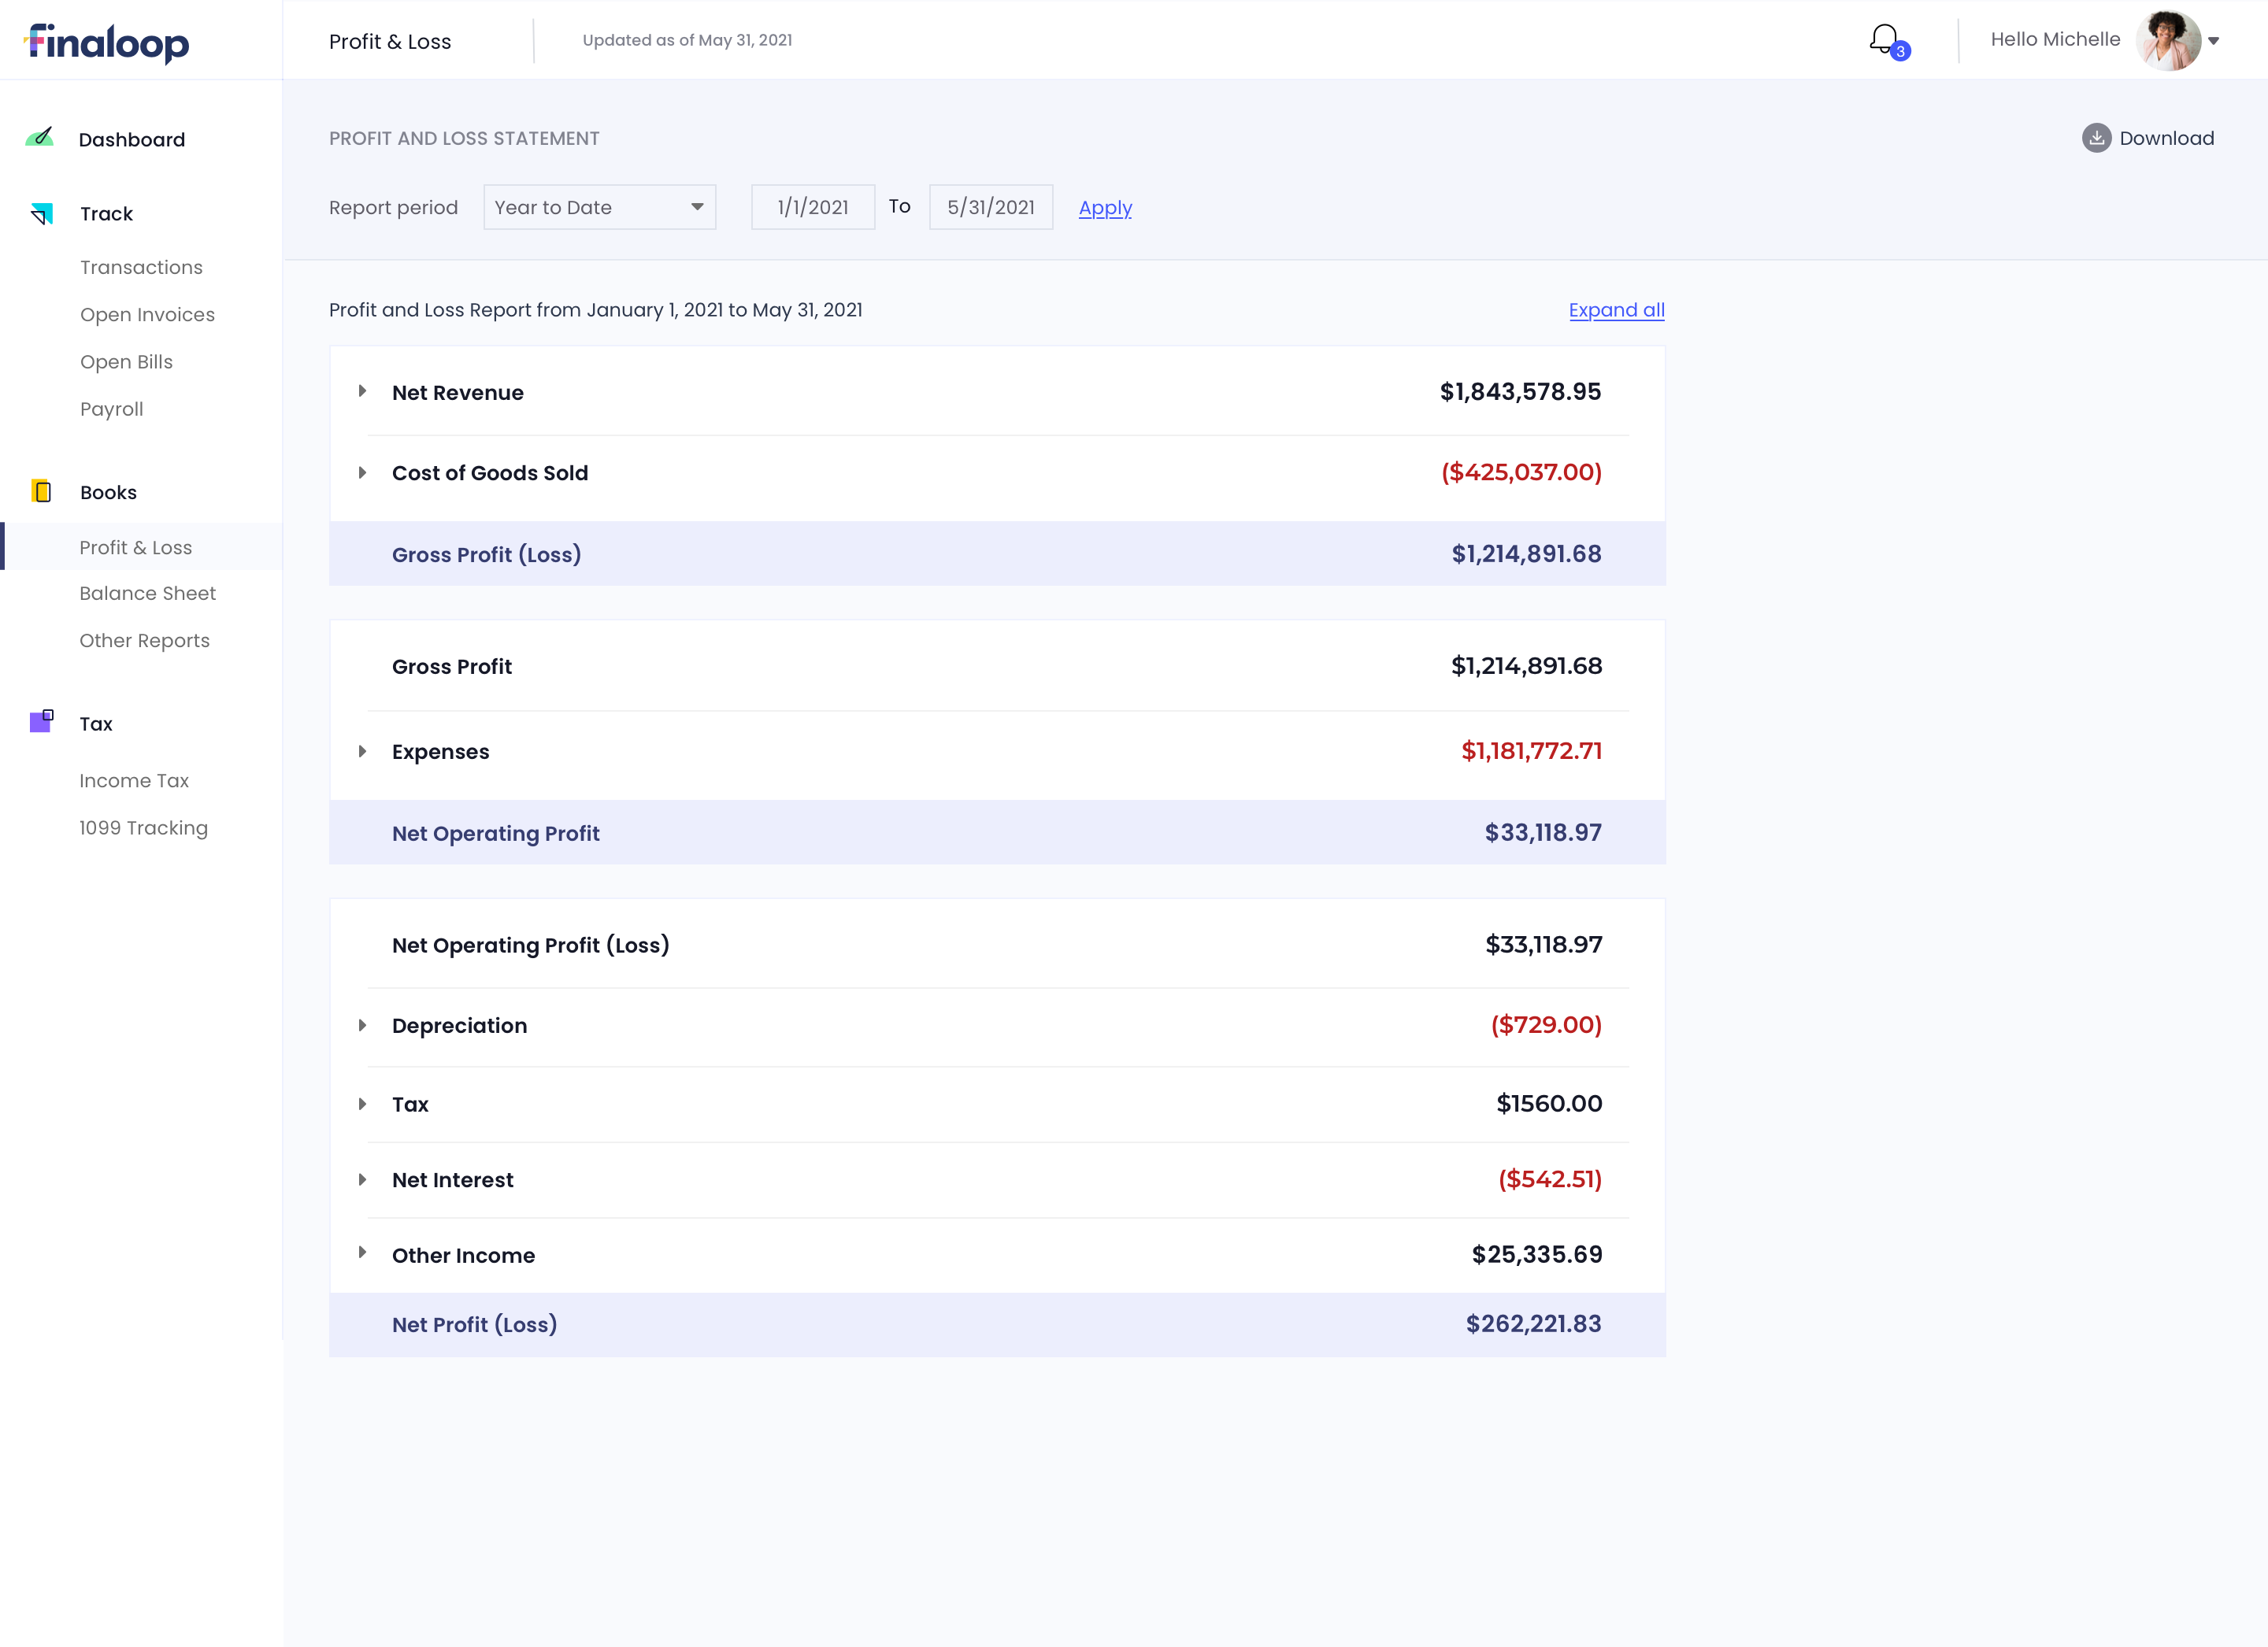Click the Track sidebar icon

click(41, 213)
